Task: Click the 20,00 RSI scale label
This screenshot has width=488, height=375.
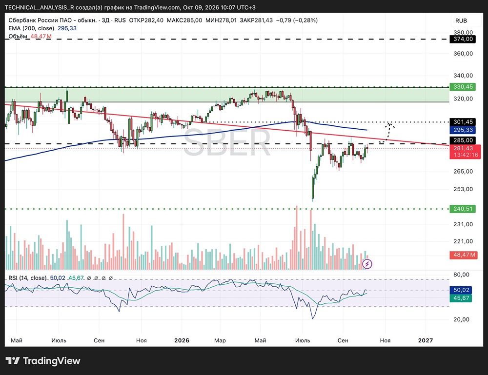Action: point(462,319)
